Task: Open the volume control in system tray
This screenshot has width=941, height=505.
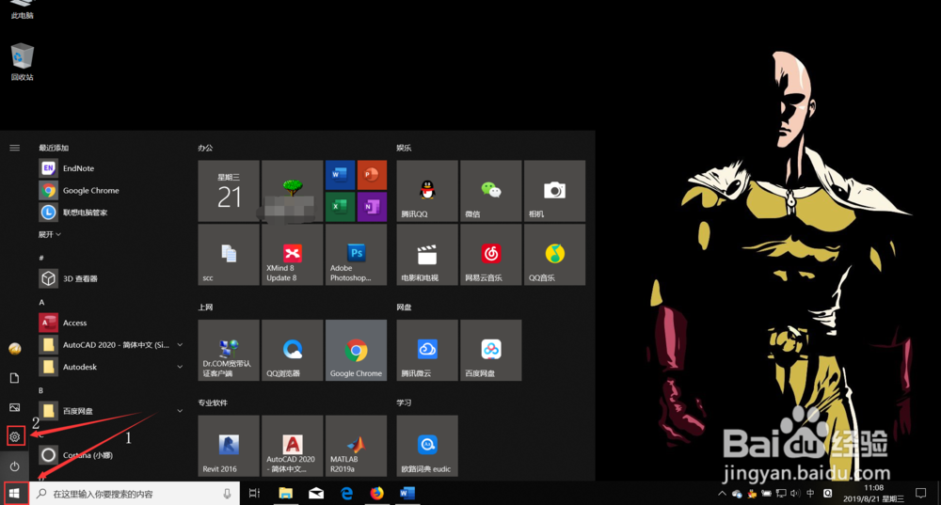Action: pyautogui.click(x=795, y=494)
